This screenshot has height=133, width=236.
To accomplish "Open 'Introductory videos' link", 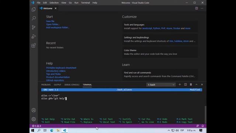I will coord(56,71).
